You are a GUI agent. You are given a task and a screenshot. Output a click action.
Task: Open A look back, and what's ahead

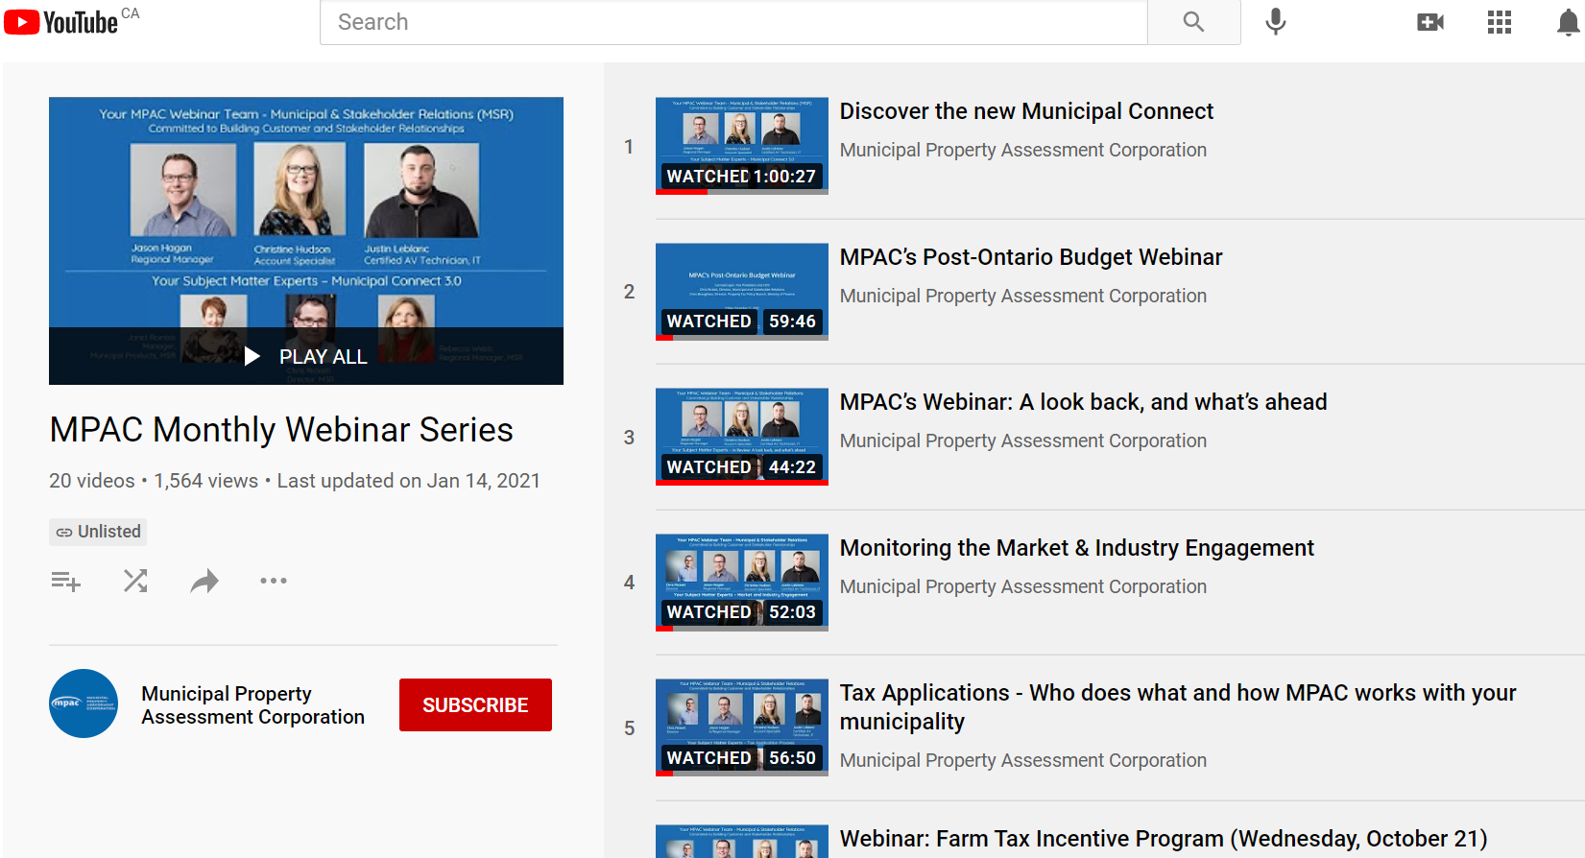(x=1083, y=402)
